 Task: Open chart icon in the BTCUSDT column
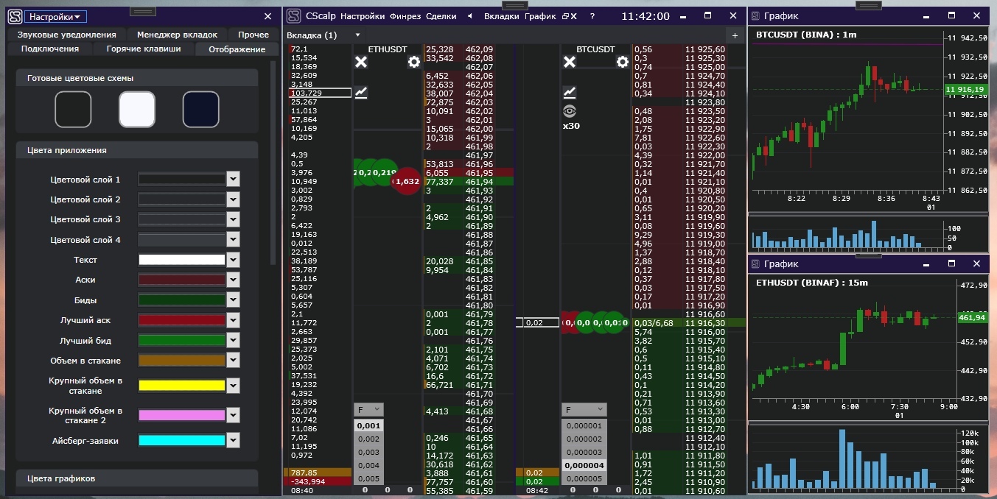tap(570, 92)
